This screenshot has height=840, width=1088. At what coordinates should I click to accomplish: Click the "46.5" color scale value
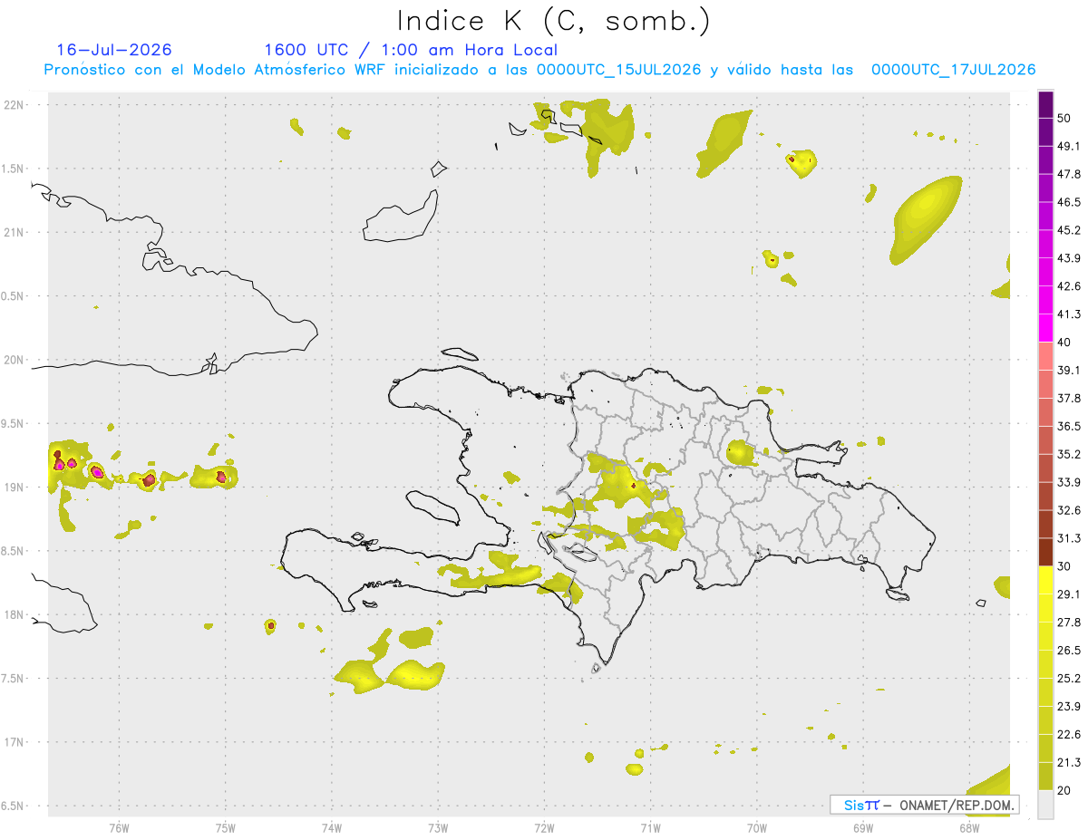coord(1070,202)
